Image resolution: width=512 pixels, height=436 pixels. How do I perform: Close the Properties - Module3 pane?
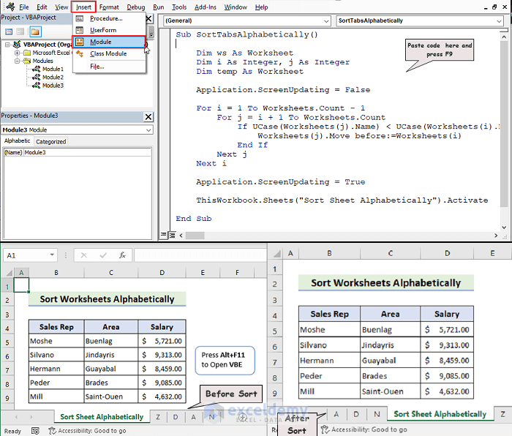pyautogui.click(x=148, y=116)
